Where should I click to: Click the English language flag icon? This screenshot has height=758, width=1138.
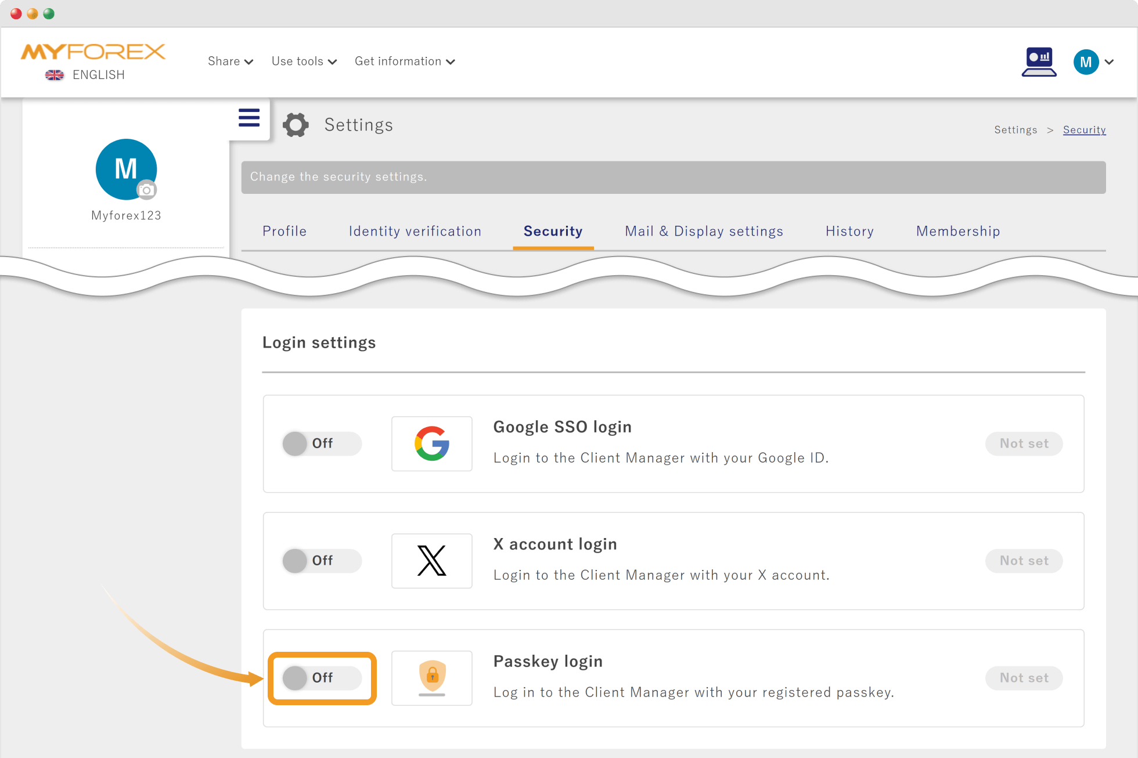click(x=54, y=75)
